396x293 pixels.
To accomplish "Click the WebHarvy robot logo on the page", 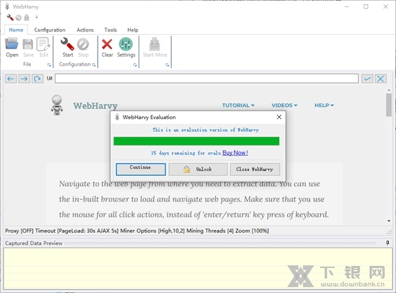I will click(57, 105).
